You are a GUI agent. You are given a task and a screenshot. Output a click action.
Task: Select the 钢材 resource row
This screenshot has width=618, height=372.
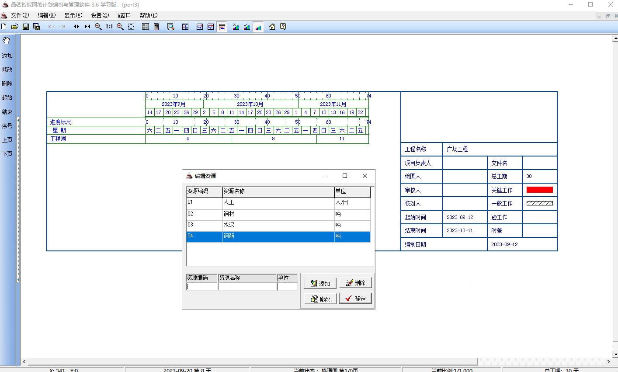coord(278,215)
